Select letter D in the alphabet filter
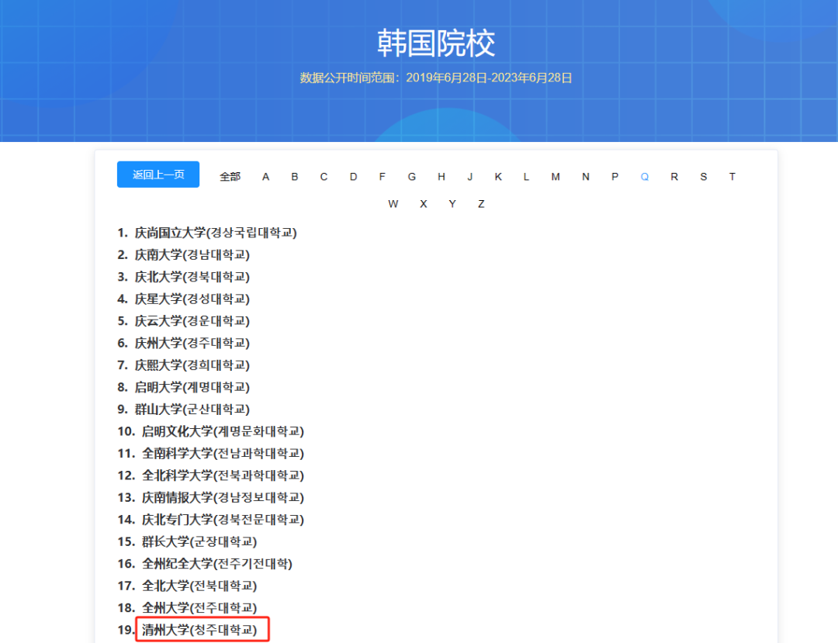 tap(353, 176)
